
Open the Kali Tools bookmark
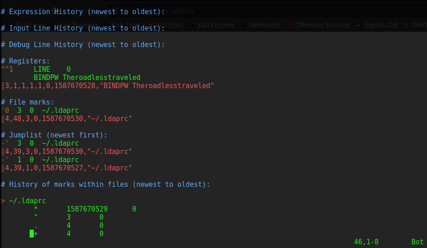[x=126, y=25]
